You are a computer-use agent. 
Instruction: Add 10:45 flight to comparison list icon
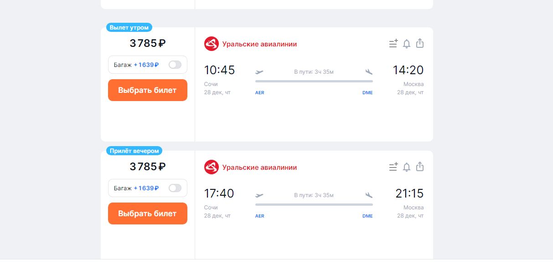pyautogui.click(x=393, y=44)
